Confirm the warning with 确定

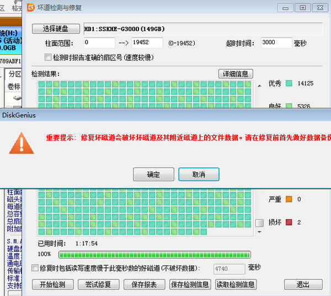pyautogui.click(x=153, y=175)
